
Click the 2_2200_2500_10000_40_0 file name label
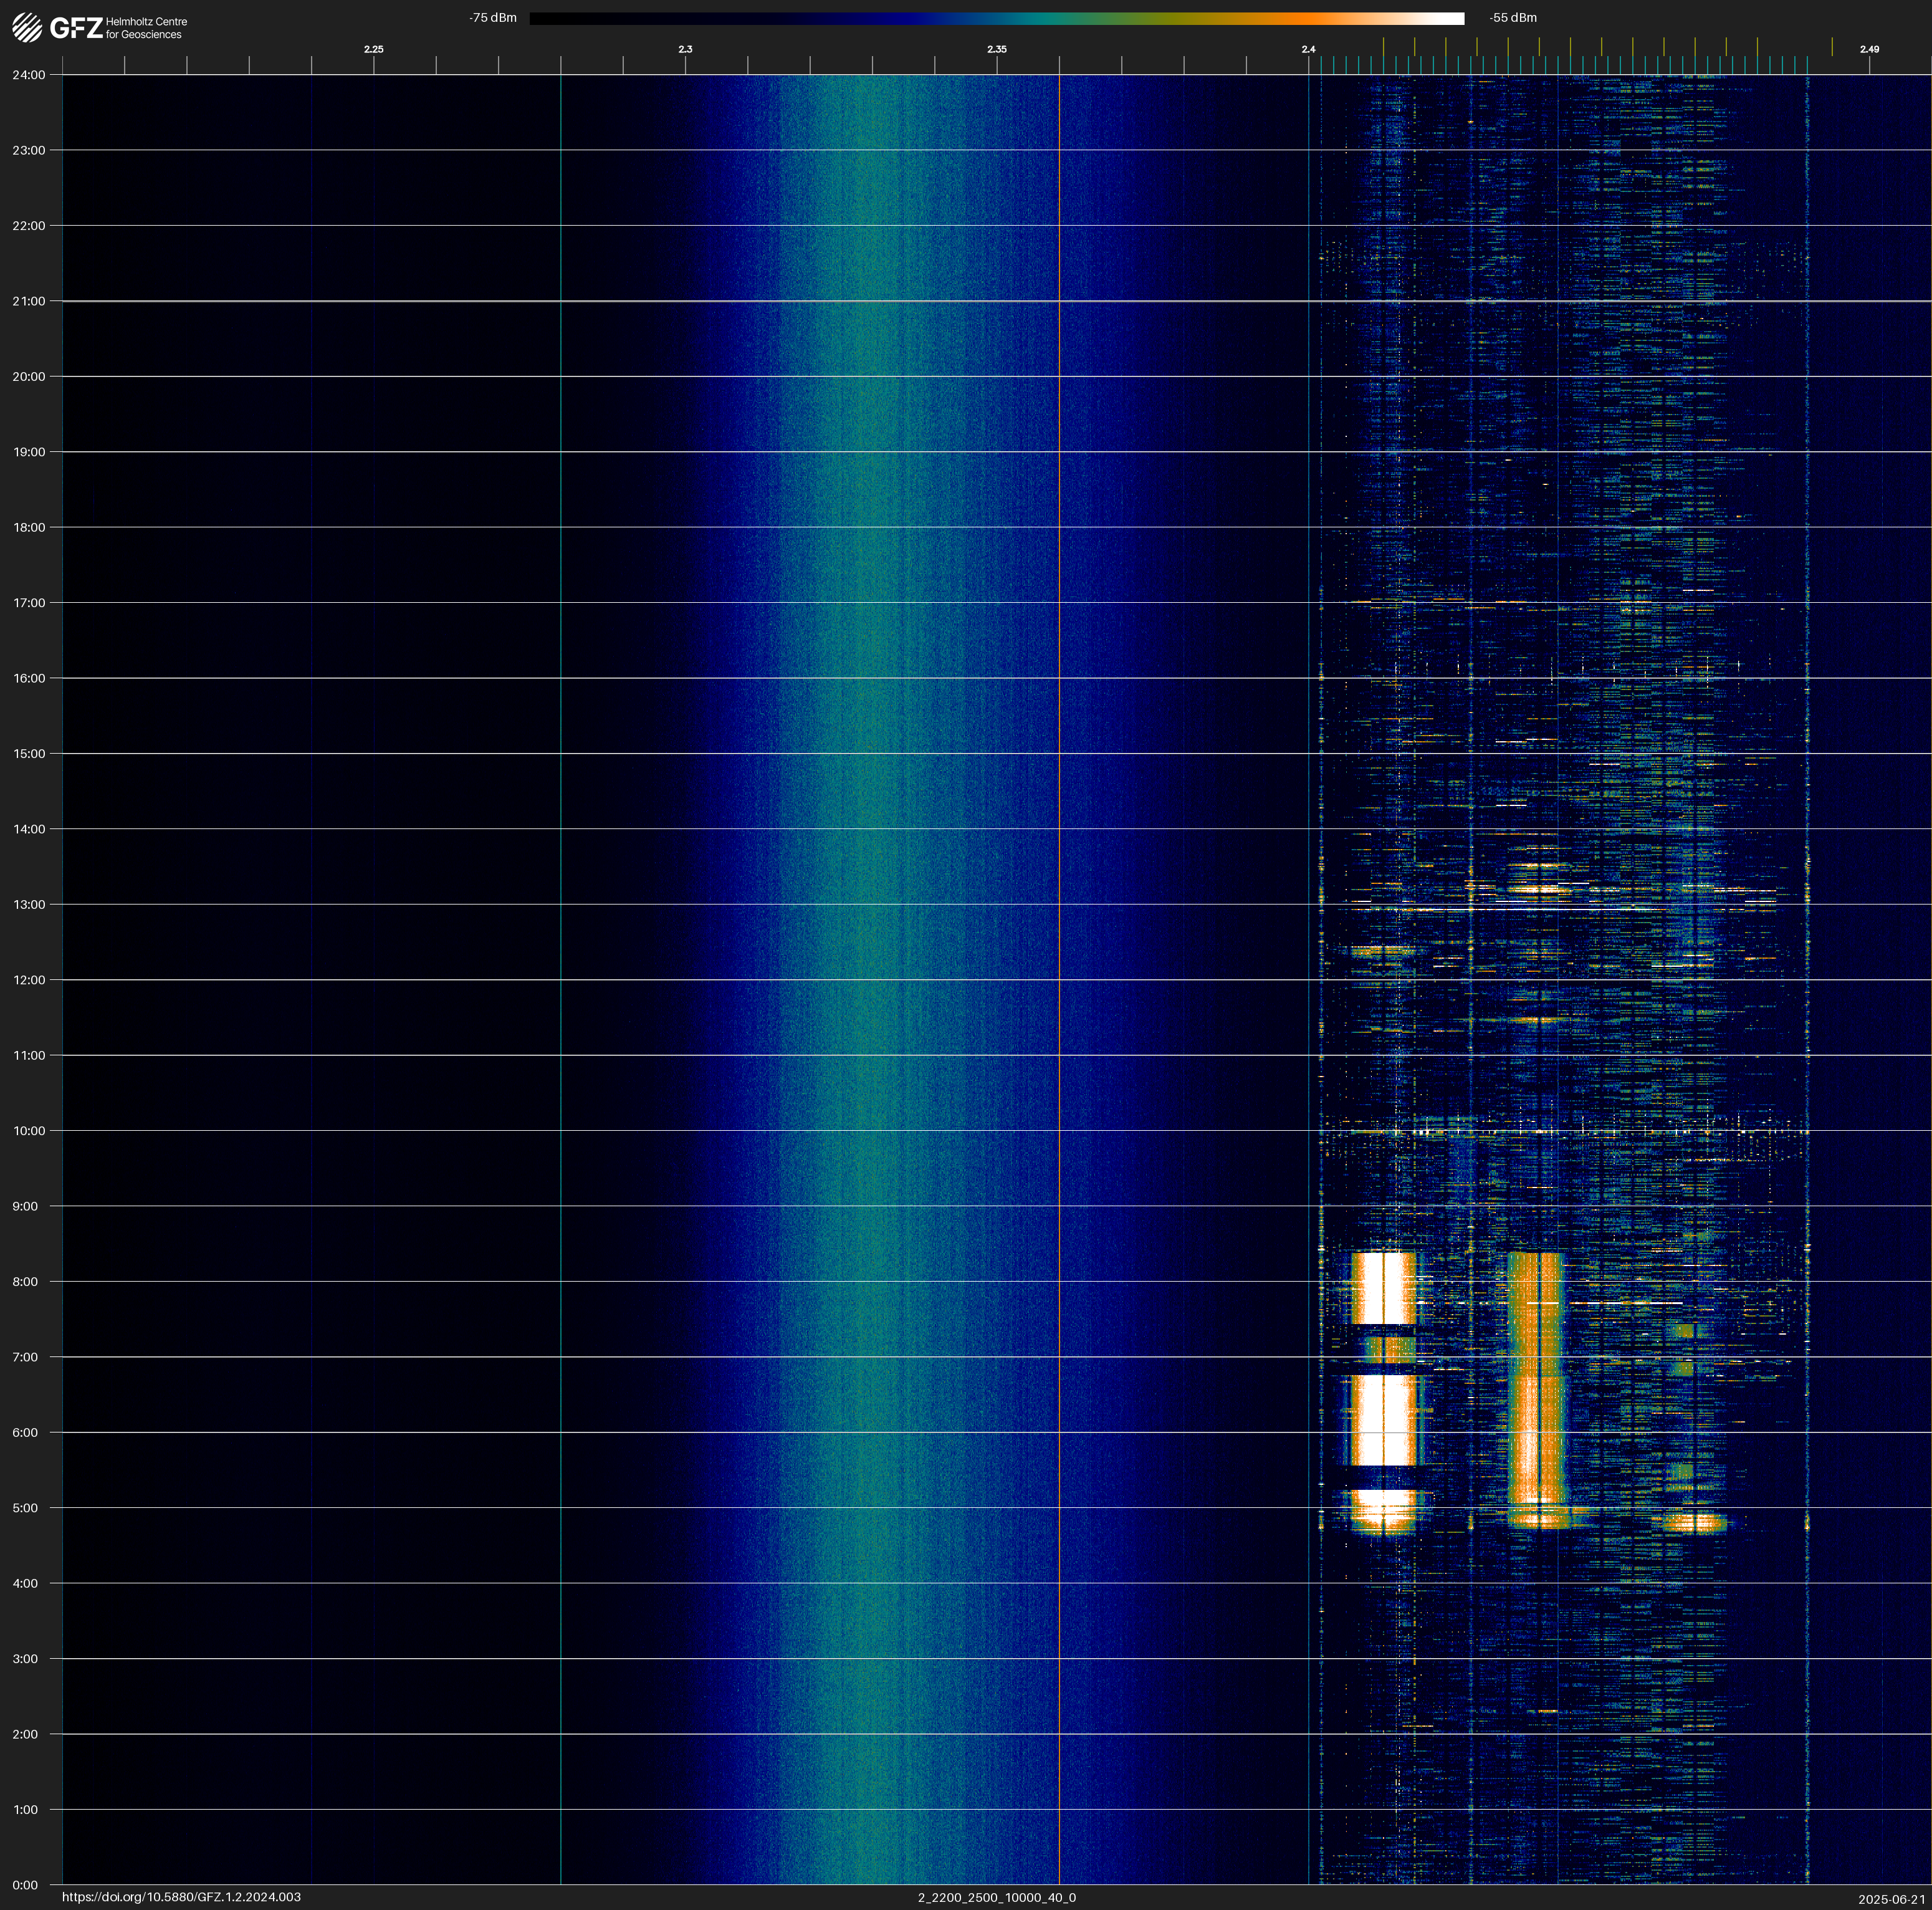(x=996, y=1897)
